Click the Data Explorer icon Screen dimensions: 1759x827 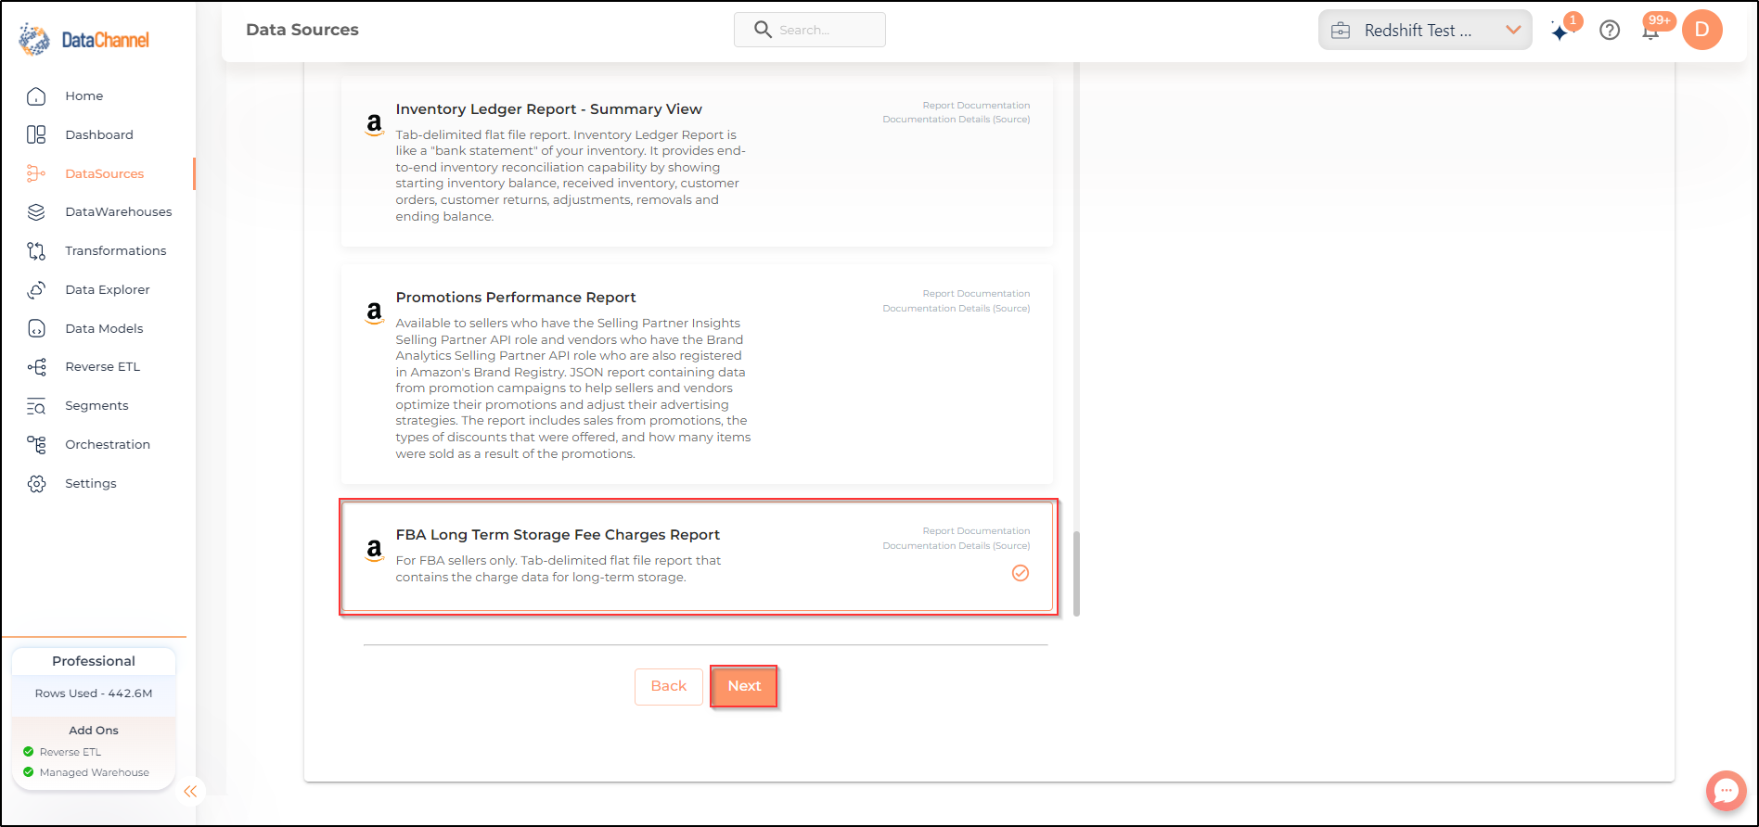(x=36, y=290)
